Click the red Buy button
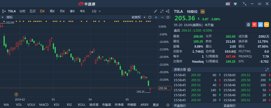This screenshot has height=108, width=271. [x=254, y=25]
